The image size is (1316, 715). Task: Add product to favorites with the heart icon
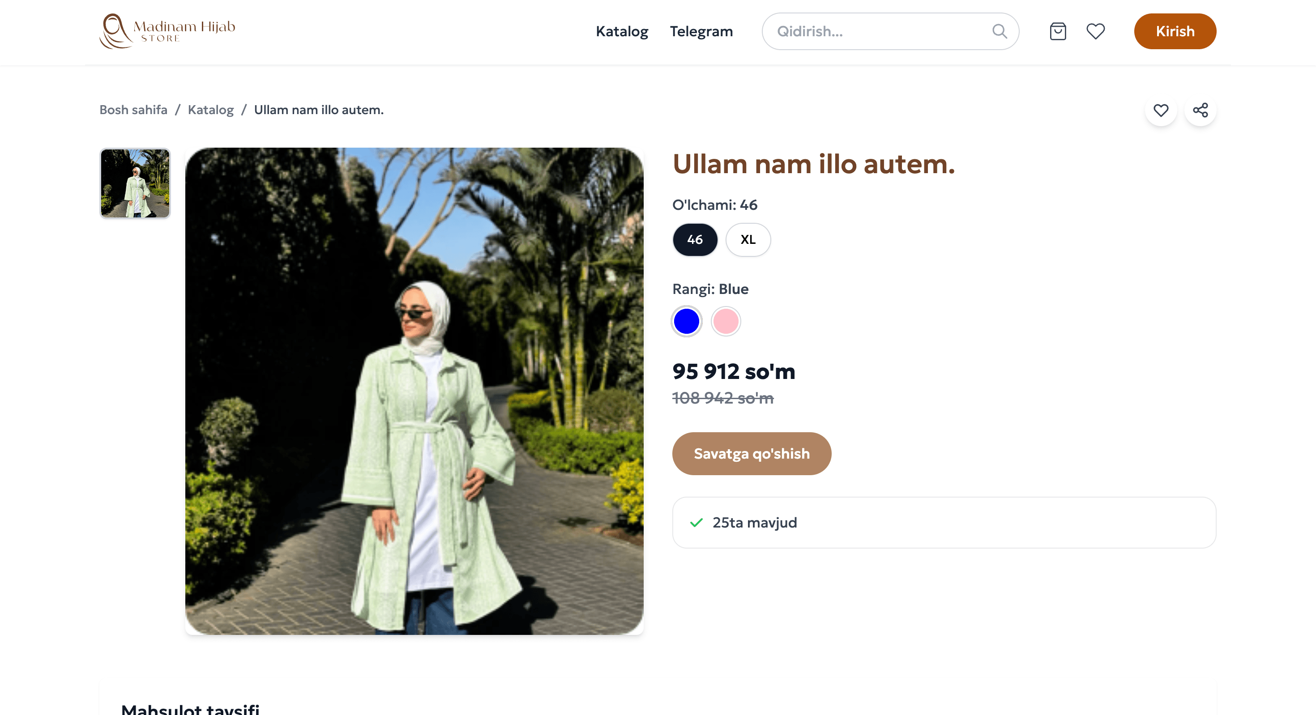1161,110
